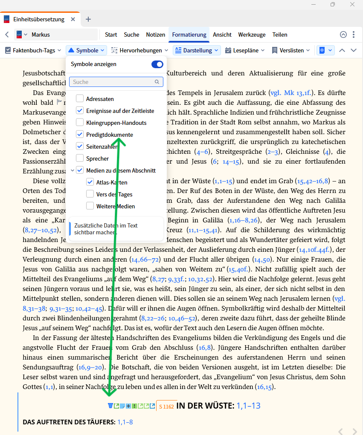Toggle the Symbole anzeigen switch
Screen dimensions: 363x435
point(157,64)
